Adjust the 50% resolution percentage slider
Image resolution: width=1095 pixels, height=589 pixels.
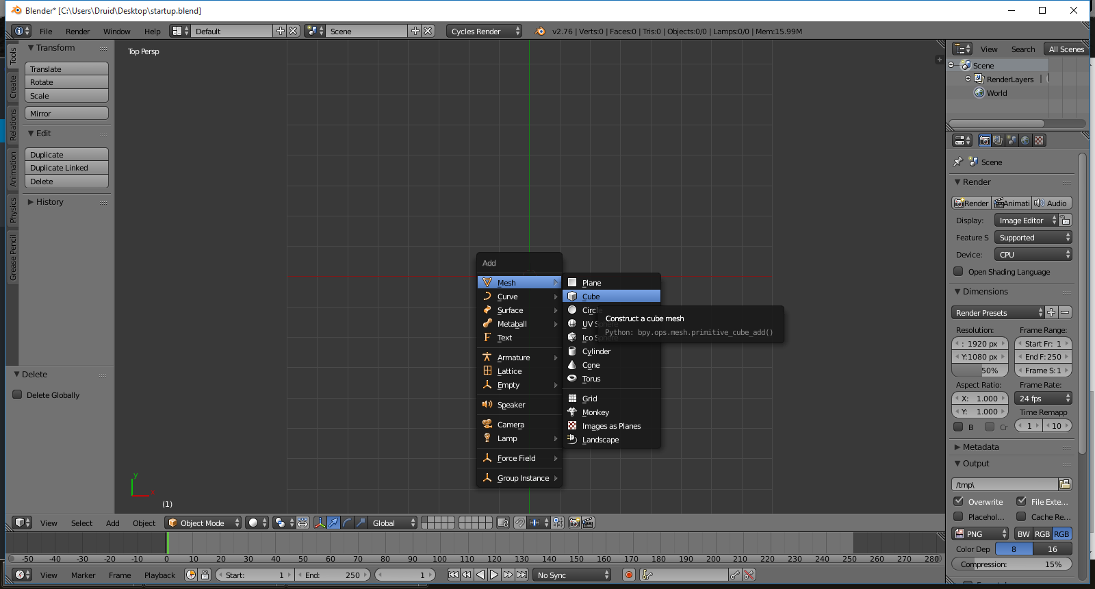tap(980, 371)
